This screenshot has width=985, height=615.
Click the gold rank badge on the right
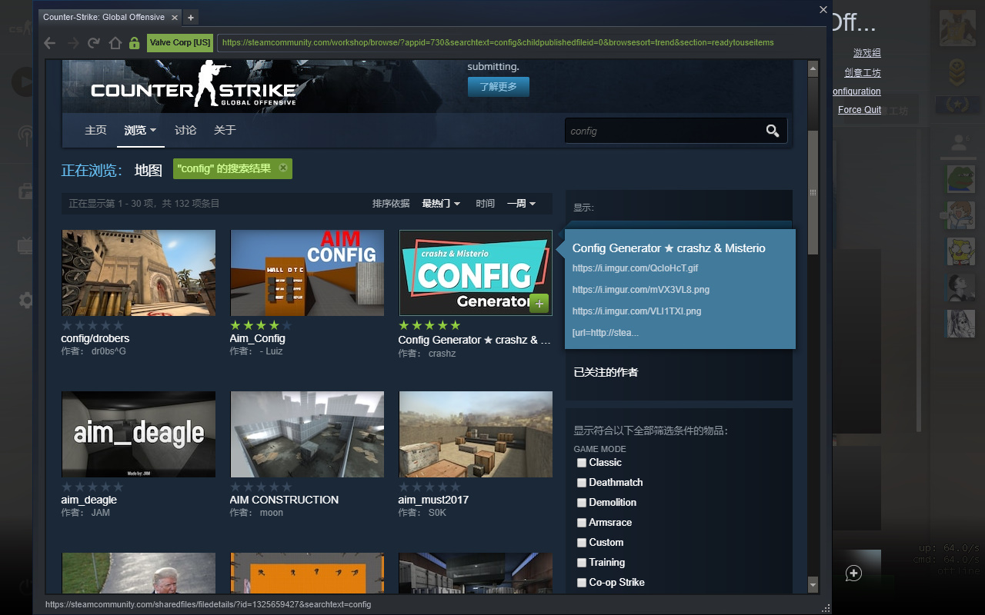[x=958, y=71]
